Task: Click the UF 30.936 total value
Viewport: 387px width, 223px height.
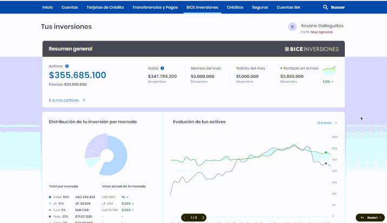Action: [x=83, y=204]
